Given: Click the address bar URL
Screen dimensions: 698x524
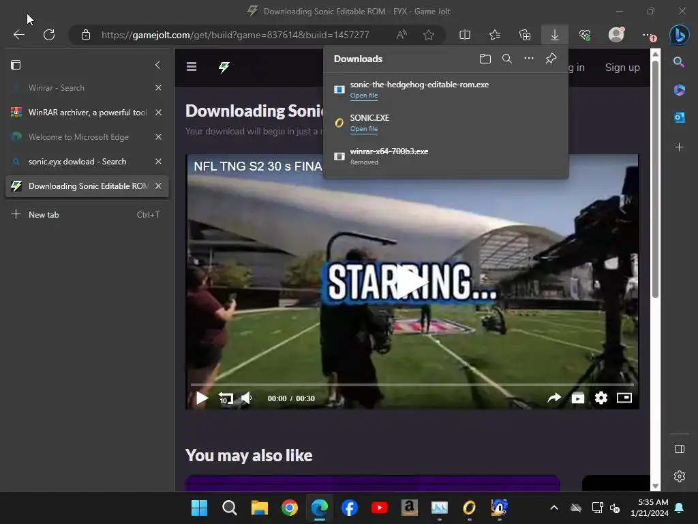Looking at the screenshot, I should pos(235,35).
